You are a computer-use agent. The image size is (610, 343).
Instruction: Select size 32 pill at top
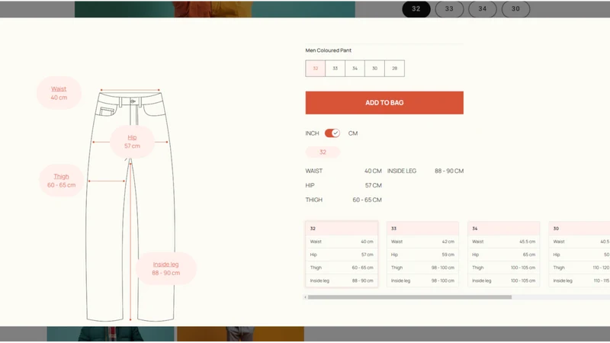click(416, 9)
